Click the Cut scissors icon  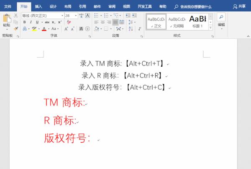(16, 16)
